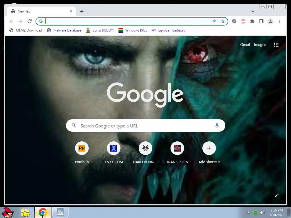
Task: Click the share page icon in address bar
Action: [214, 21]
